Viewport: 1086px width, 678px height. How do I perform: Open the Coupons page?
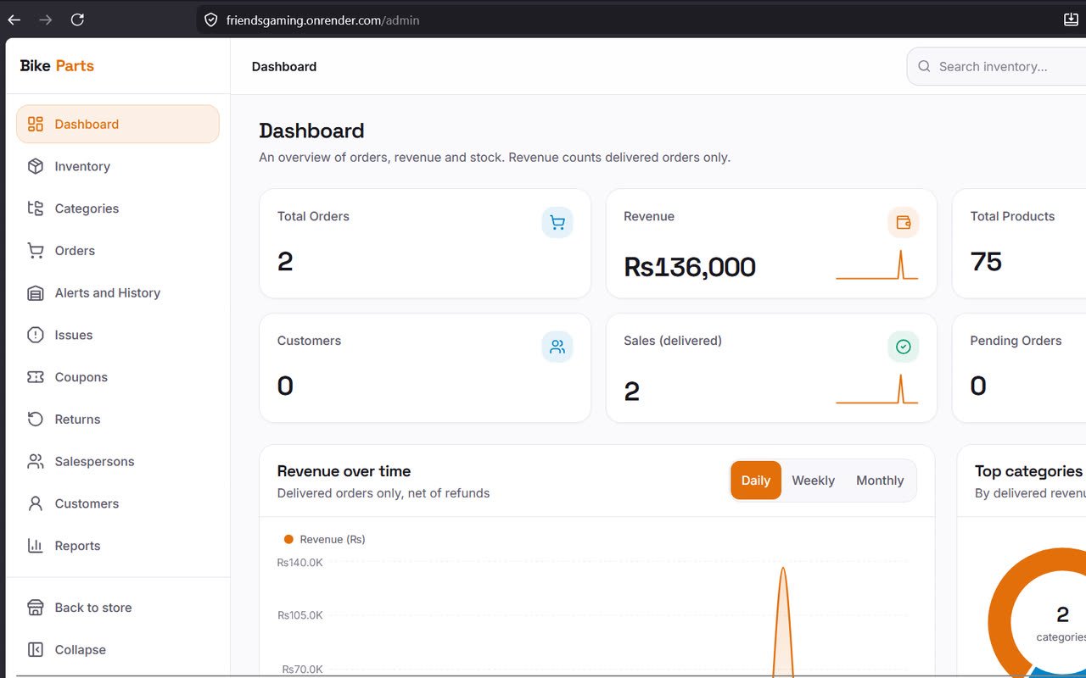(x=118, y=377)
